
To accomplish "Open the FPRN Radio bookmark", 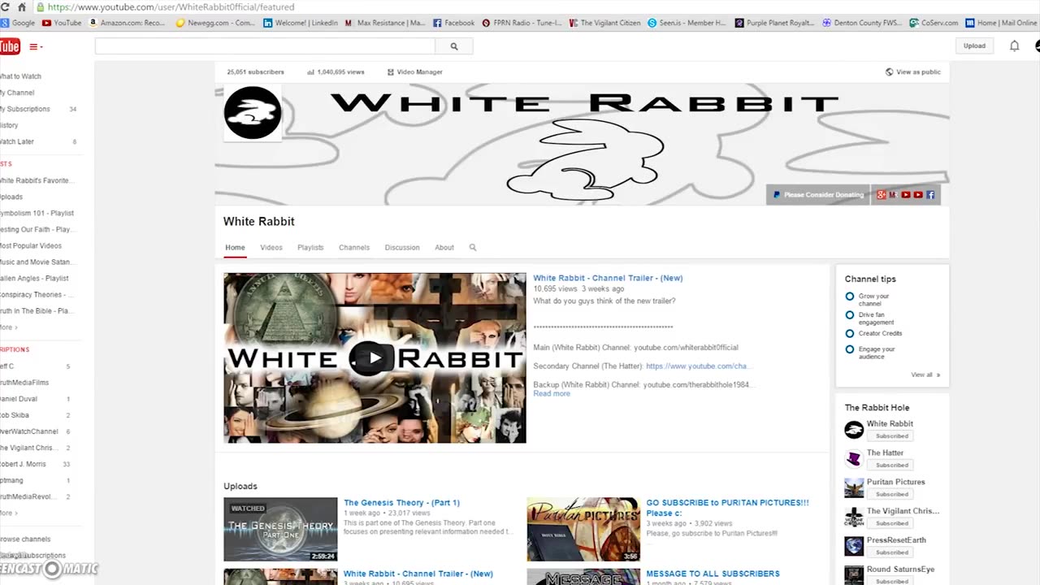I will click(x=522, y=23).
